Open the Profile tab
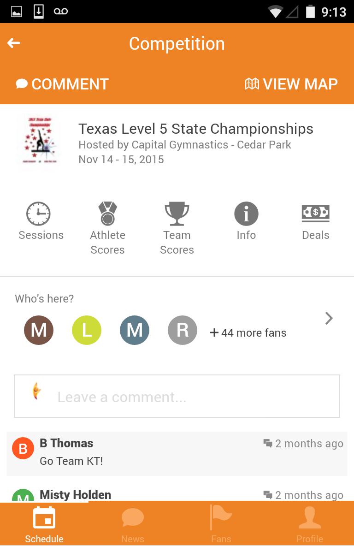Viewport: 354px width, 546px height. point(310,525)
